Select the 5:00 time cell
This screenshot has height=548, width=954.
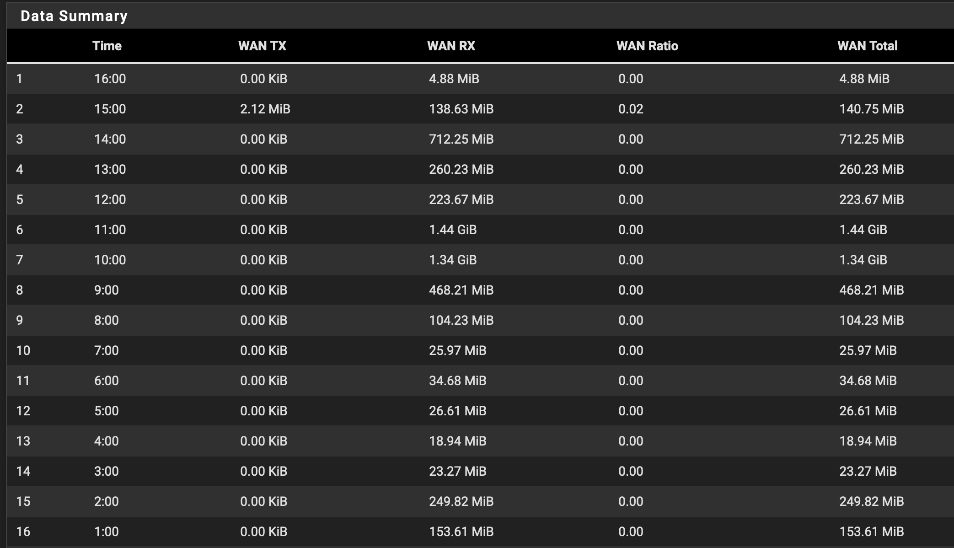tap(107, 411)
